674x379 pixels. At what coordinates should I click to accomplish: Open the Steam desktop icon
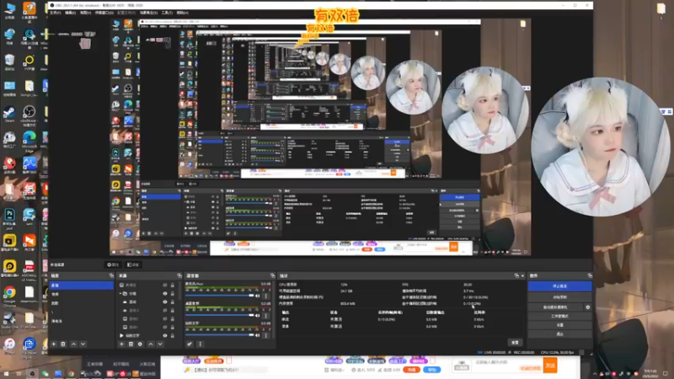pos(9,115)
